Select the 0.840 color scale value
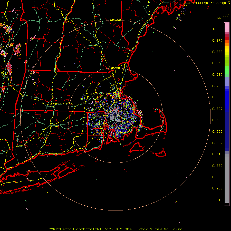 click(217, 63)
